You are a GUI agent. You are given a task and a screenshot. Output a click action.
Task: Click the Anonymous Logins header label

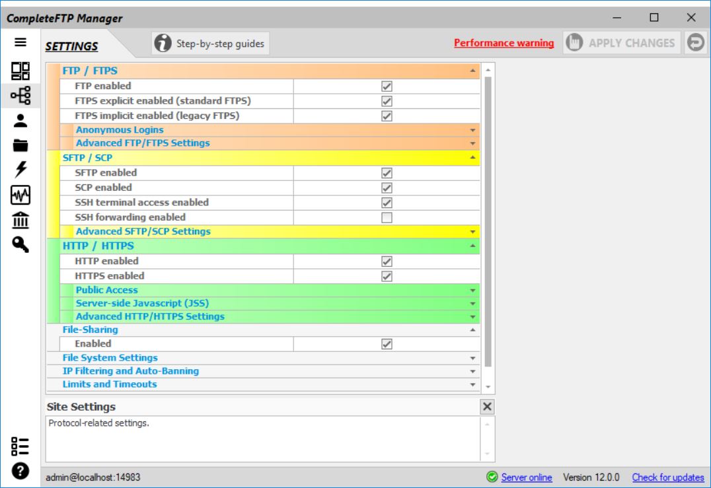point(120,129)
